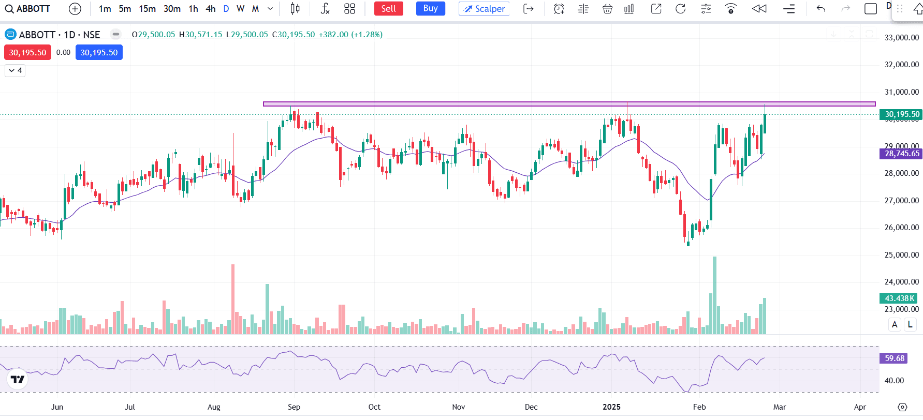Click the blue Buy button
Image resolution: width=923 pixels, height=420 pixels.
click(x=430, y=8)
